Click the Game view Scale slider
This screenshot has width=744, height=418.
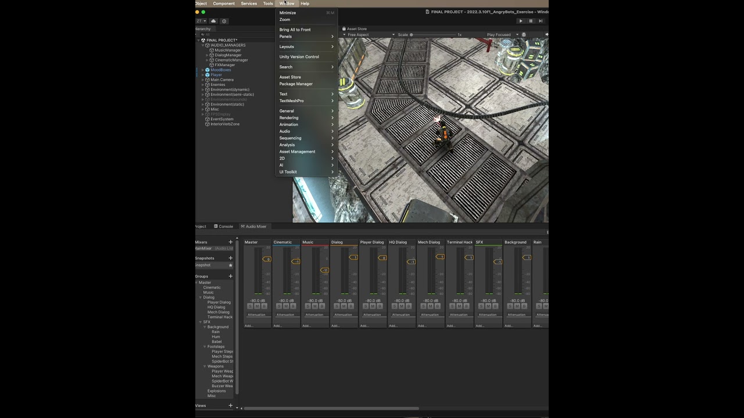coord(432,35)
